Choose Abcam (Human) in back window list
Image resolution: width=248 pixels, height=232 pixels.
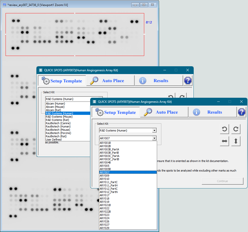(x=68, y=104)
